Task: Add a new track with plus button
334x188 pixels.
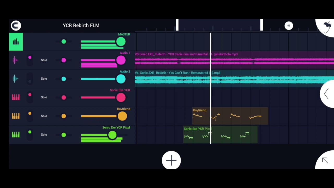Action: [171, 160]
